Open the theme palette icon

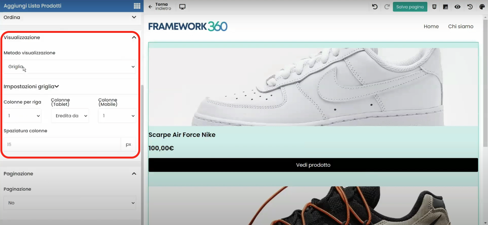point(482,6)
